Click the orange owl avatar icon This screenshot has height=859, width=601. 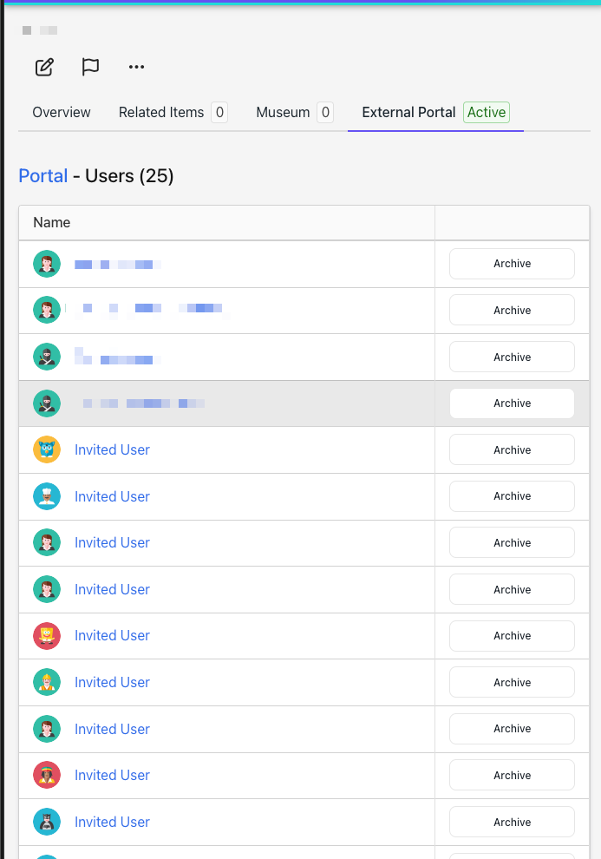tap(47, 449)
